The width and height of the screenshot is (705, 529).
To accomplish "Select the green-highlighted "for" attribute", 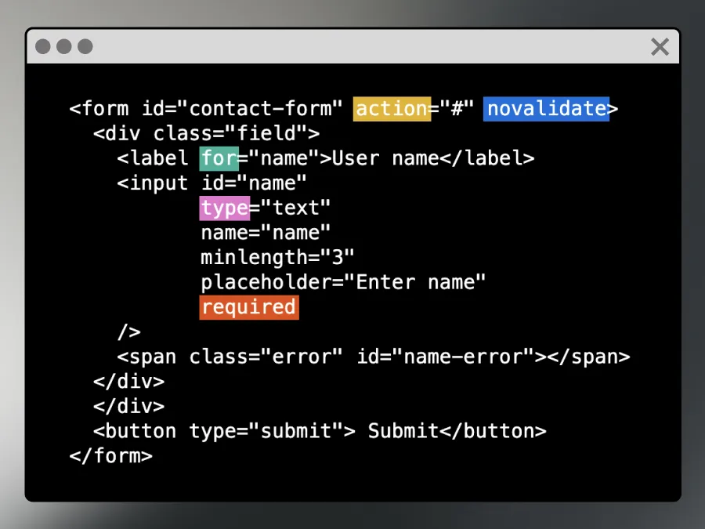I will pos(219,158).
